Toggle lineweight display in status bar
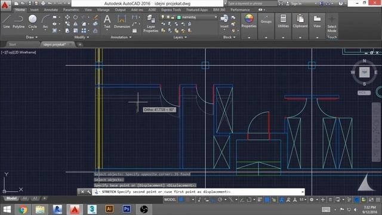 (260, 199)
